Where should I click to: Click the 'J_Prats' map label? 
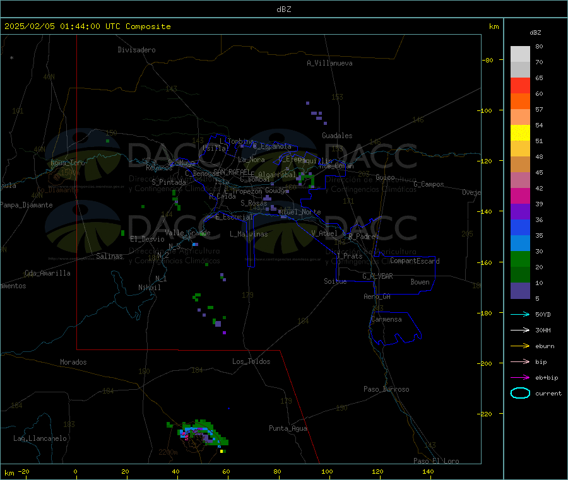coord(350,256)
